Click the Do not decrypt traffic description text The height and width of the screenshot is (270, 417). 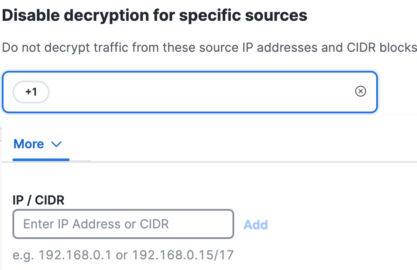208,47
